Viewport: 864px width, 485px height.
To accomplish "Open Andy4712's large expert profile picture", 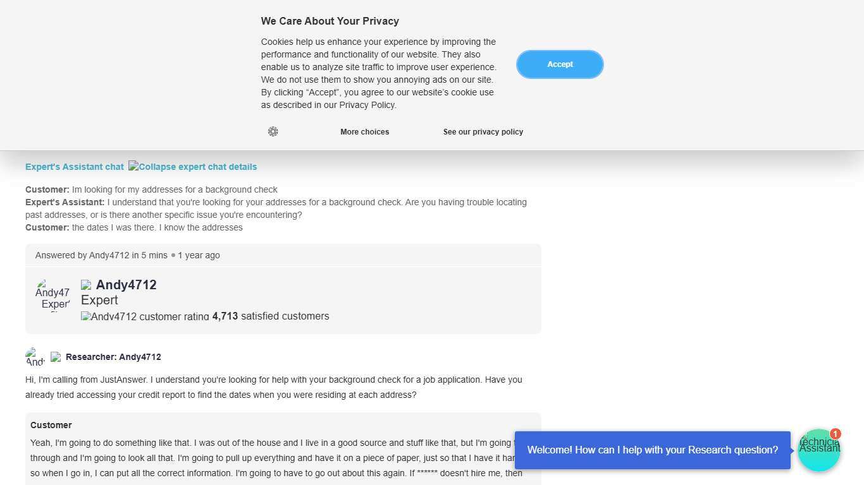I will [52, 296].
